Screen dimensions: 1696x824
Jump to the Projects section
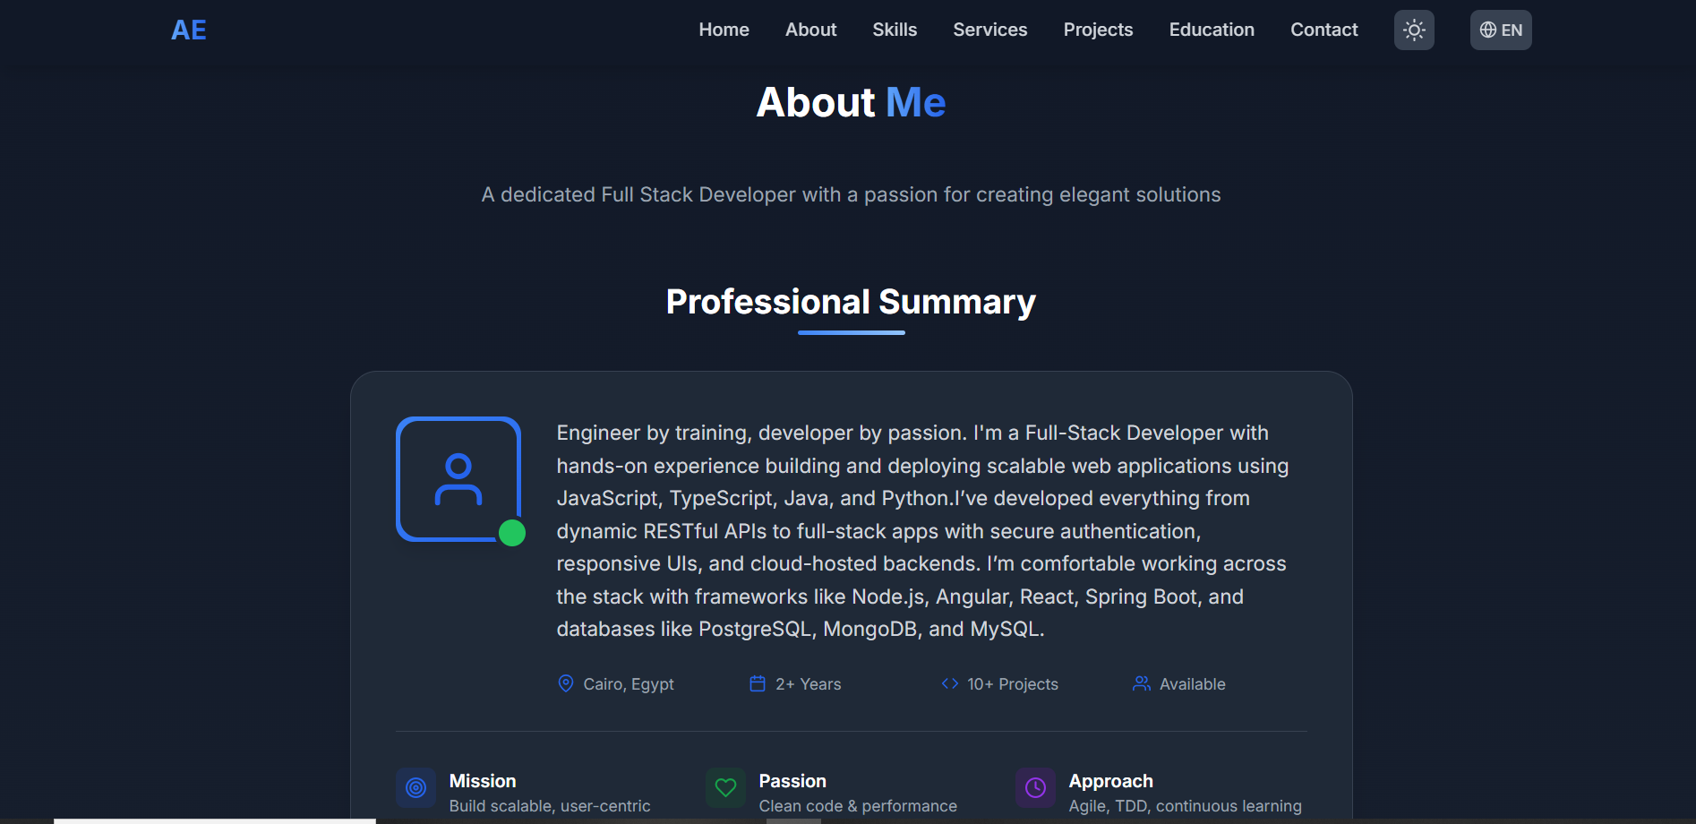tap(1098, 30)
